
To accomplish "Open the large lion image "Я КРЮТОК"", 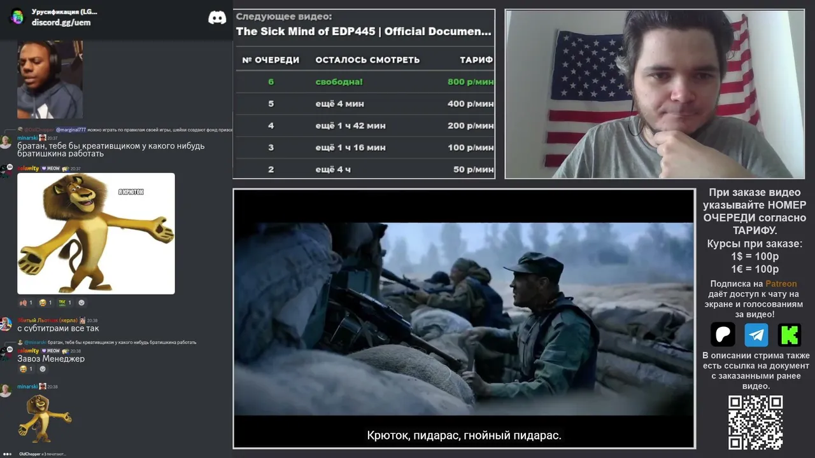I will click(96, 233).
